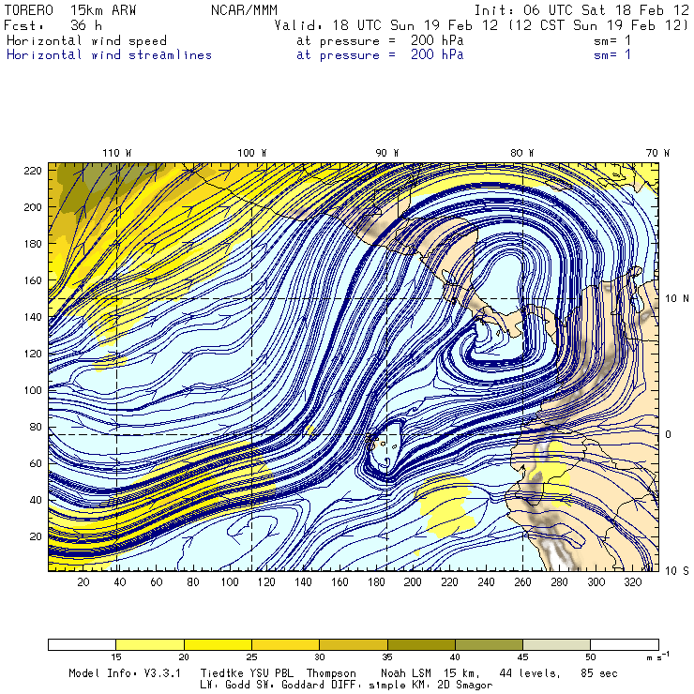Click the '44 levels,' text
Viewport: 694px width, 694px height.
click(530, 673)
